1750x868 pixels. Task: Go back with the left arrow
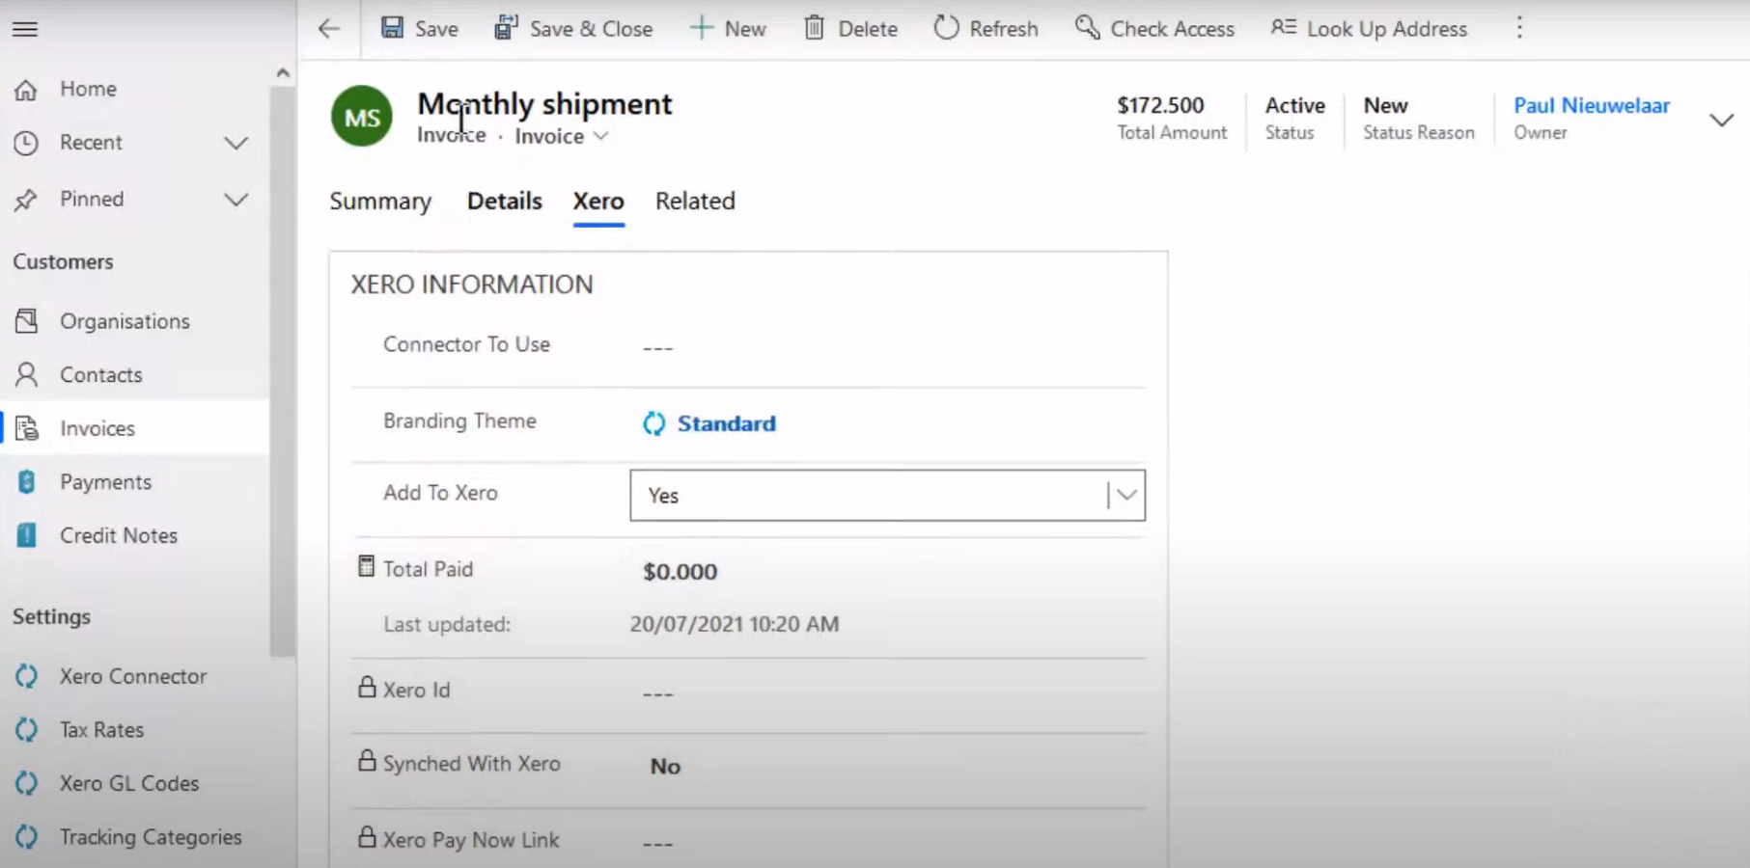click(x=329, y=29)
